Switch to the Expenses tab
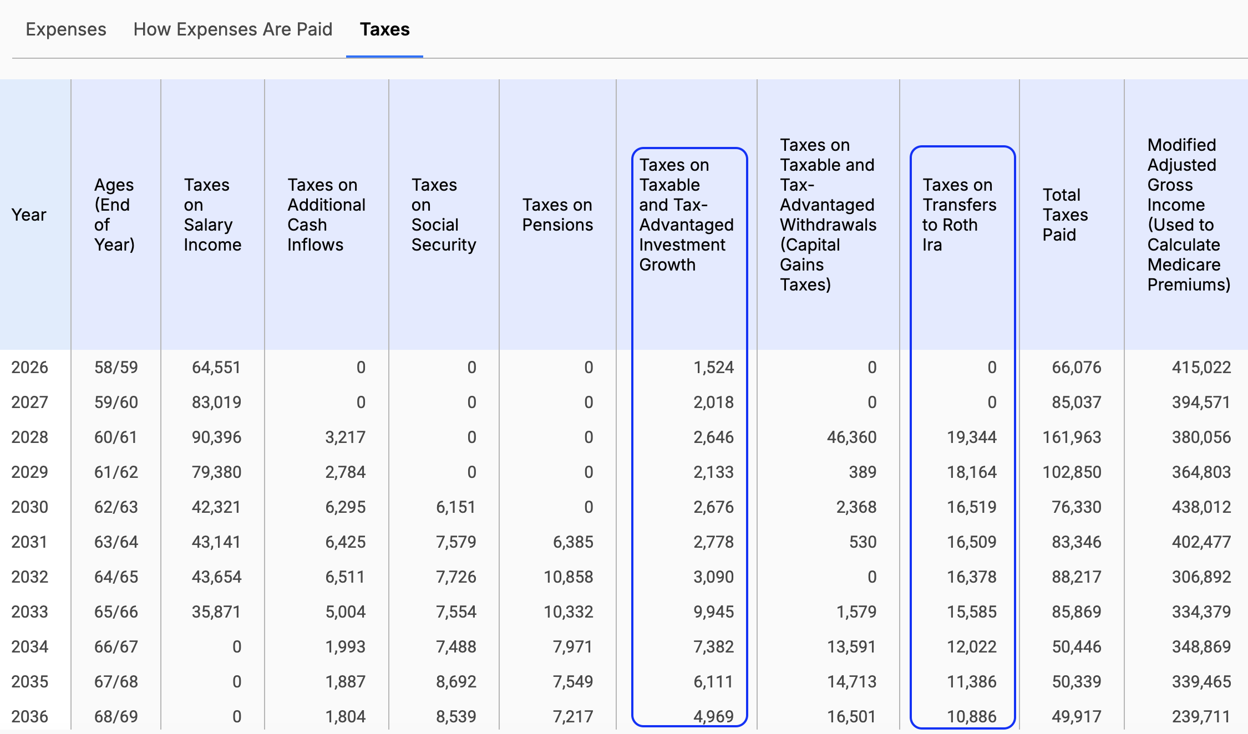Image resolution: width=1248 pixels, height=734 pixels. point(66,29)
